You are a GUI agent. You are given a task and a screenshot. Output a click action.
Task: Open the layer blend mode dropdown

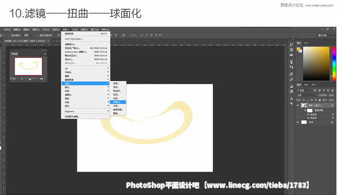(x=306, y=95)
